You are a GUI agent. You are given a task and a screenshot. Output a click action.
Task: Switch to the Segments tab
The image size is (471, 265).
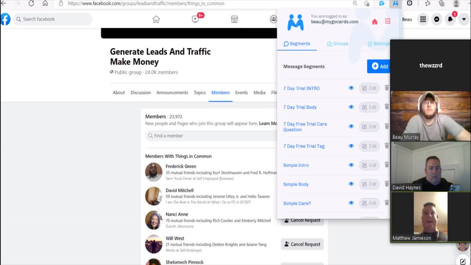coord(297,43)
